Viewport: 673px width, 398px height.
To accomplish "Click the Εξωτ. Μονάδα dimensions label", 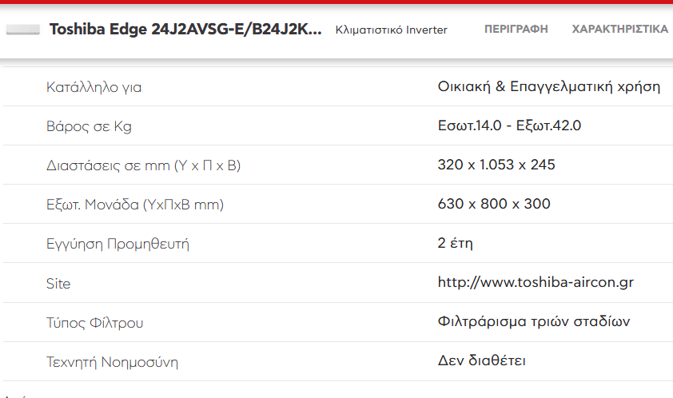I will click(x=135, y=205).
